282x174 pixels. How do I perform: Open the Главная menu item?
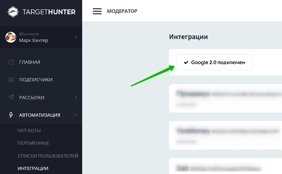pyautogui.click(x=29, y=62)
